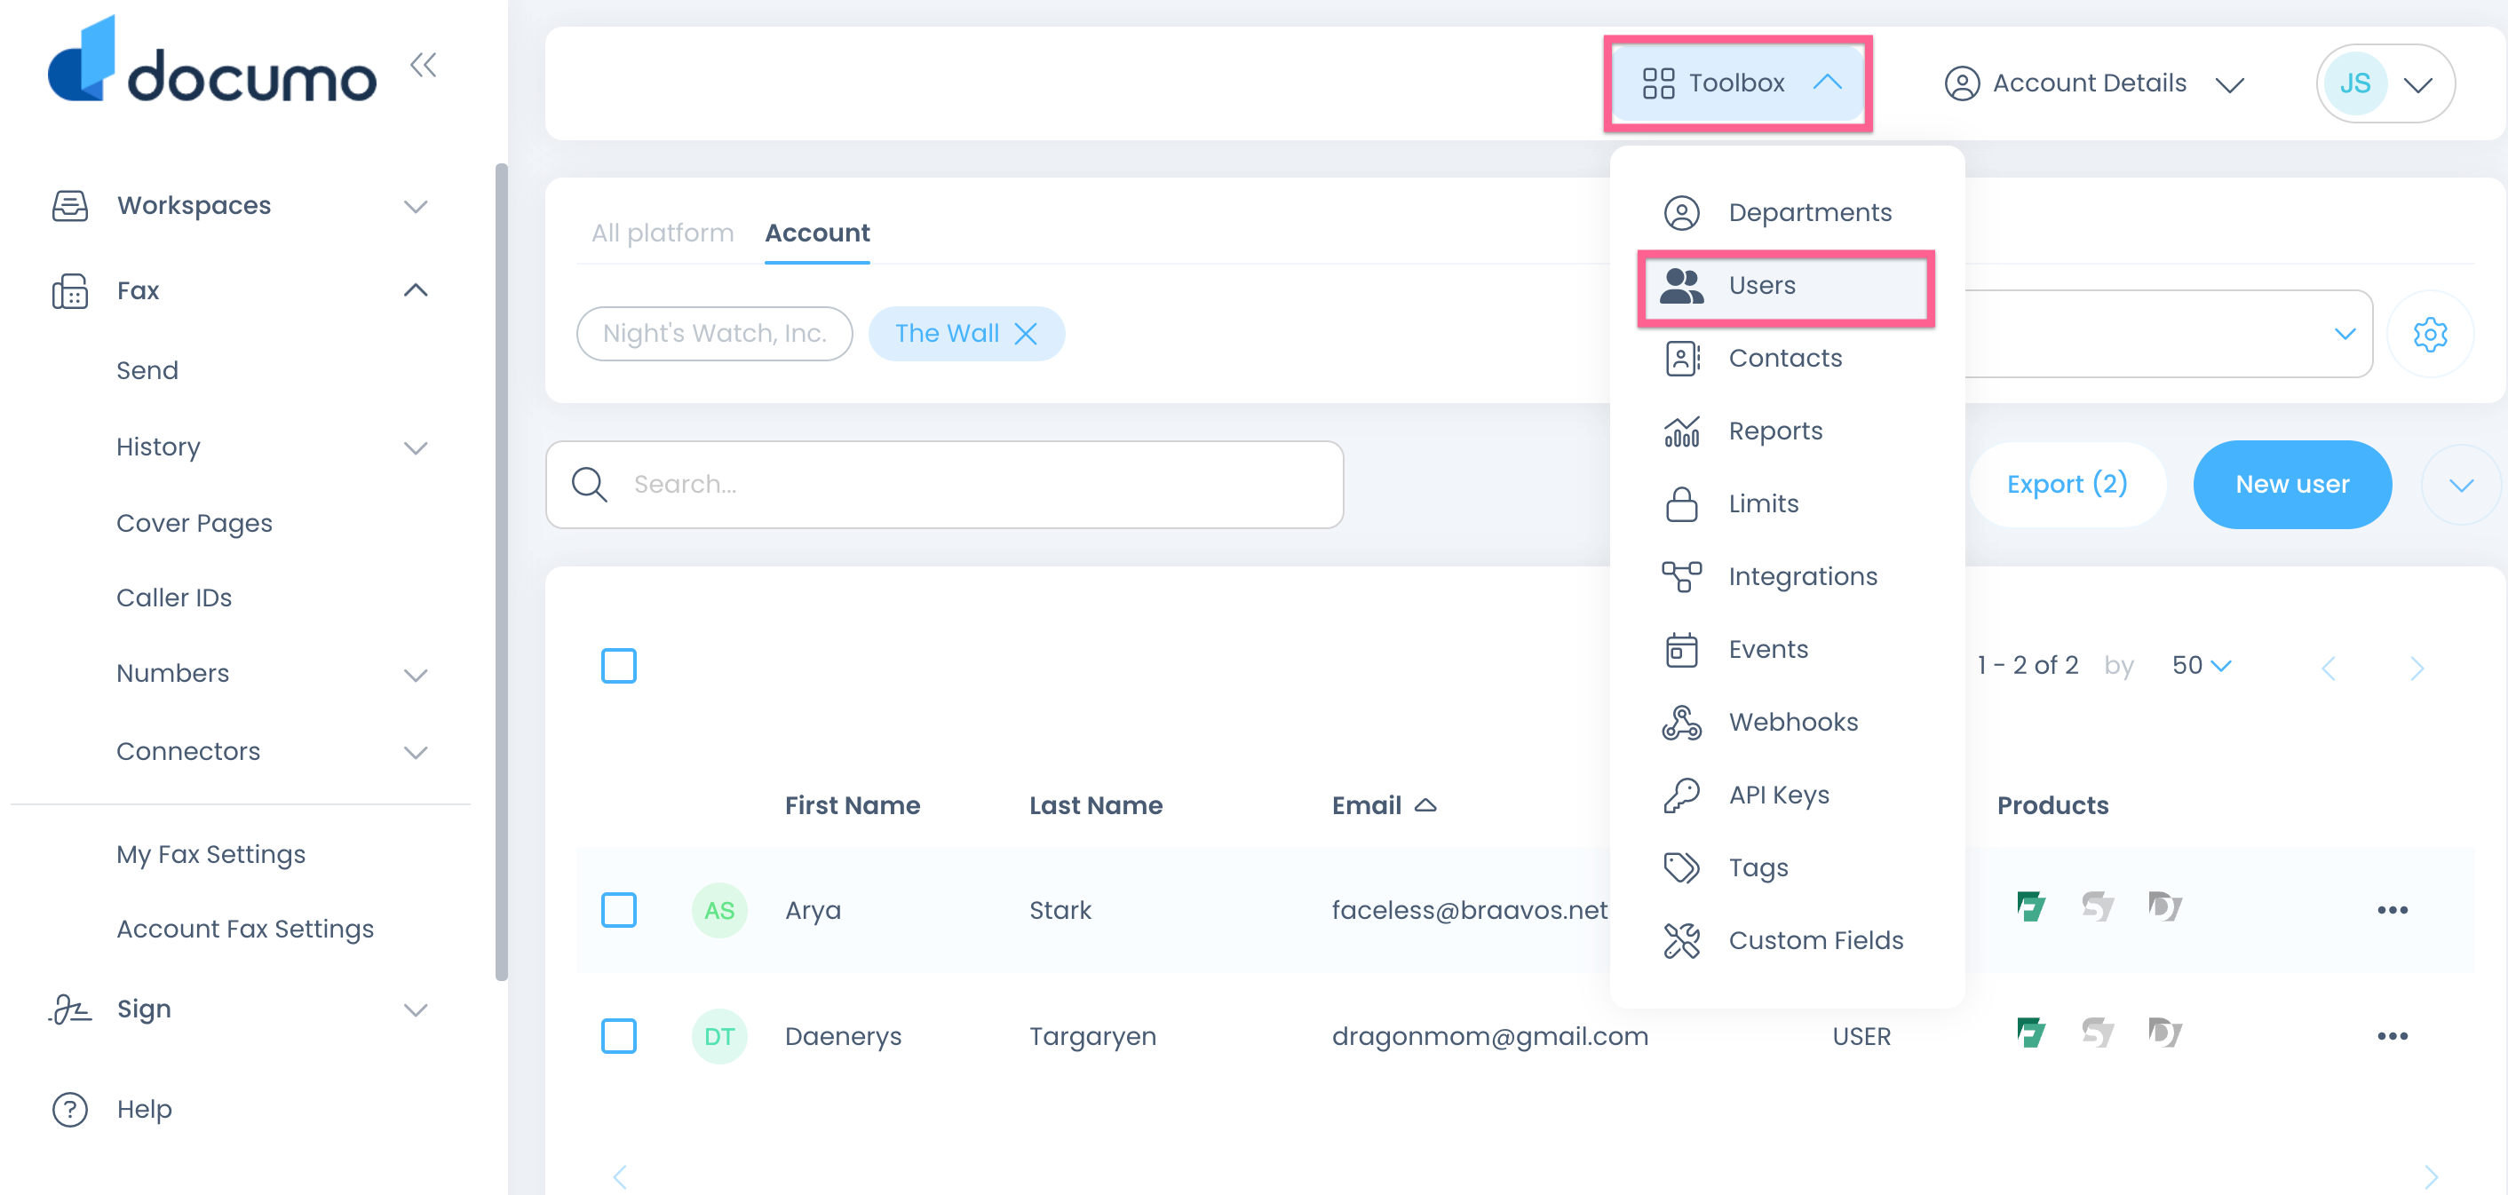
Task: Check the select-all users checkbox
Action: tap(618, 667)
